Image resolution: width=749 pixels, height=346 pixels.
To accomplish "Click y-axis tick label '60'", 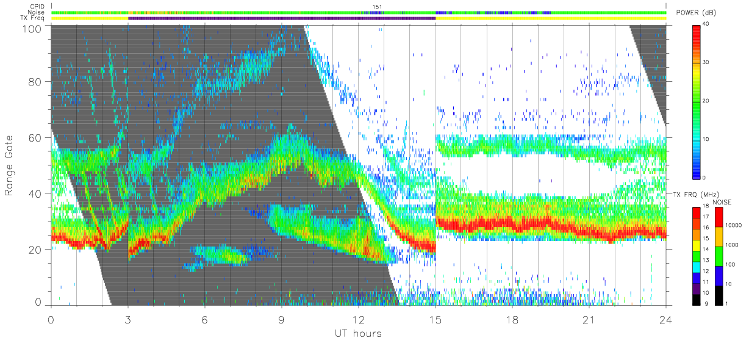I will 34,137.
